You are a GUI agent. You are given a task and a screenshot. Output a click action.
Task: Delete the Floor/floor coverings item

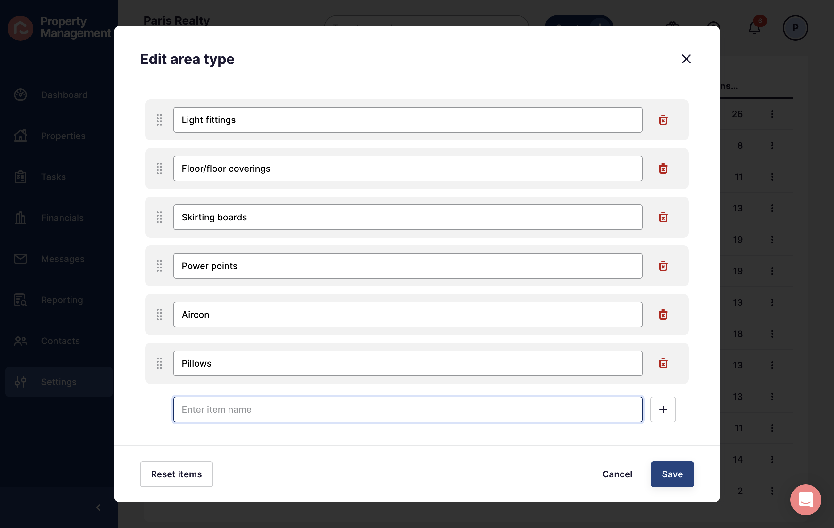pos(663,169)
